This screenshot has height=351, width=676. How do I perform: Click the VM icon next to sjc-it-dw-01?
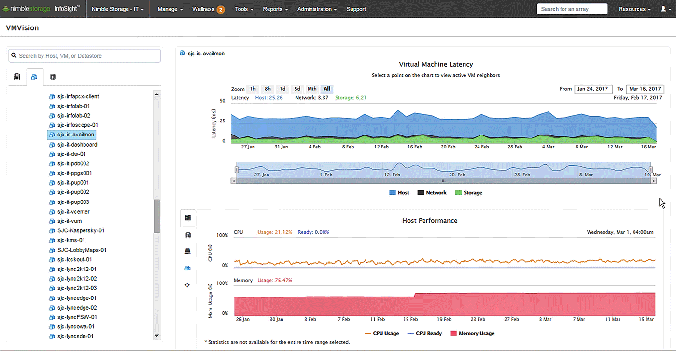52,154
